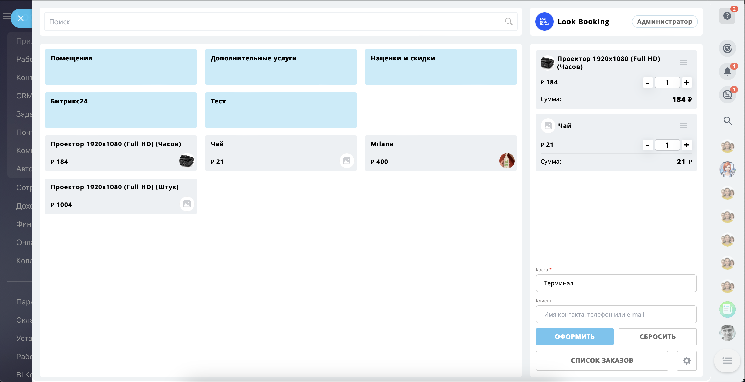Open the Касса dropdown showing Терминал
The image size is (745, 382).
tap(616, 283)
